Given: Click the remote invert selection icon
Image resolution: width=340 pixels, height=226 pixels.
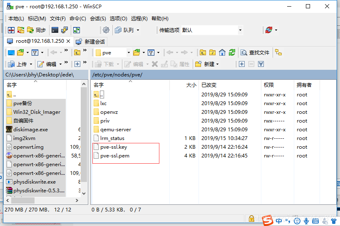Looking at the screenshot, I should (x=261, y=64).
